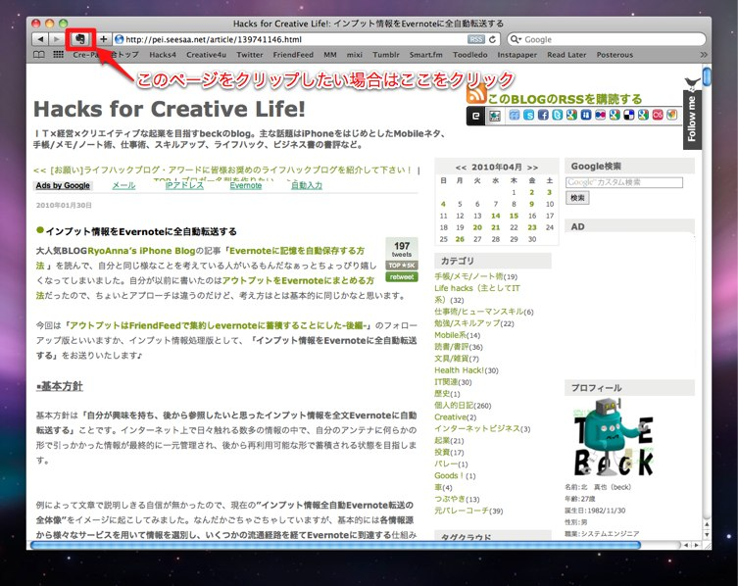738x586 pixels.
Task: Click the Delicious checkered share icon
Action: click(x=629, y=115)
